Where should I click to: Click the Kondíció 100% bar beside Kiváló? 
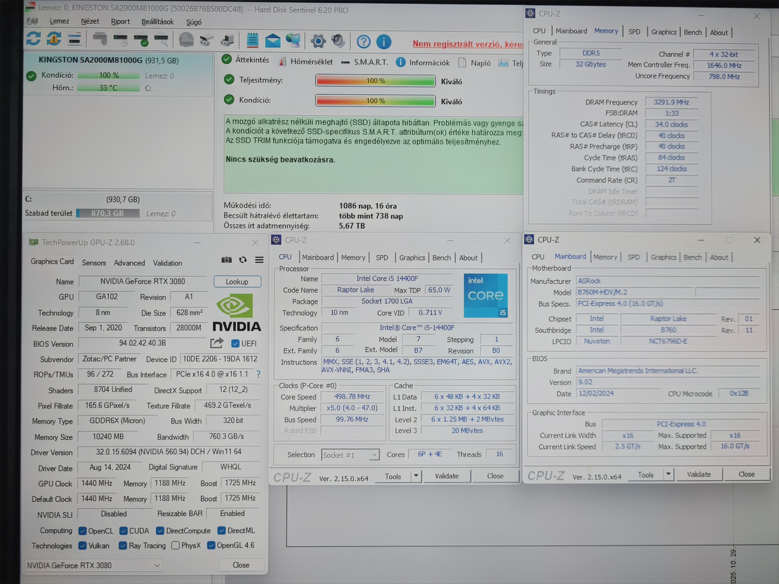375,101
